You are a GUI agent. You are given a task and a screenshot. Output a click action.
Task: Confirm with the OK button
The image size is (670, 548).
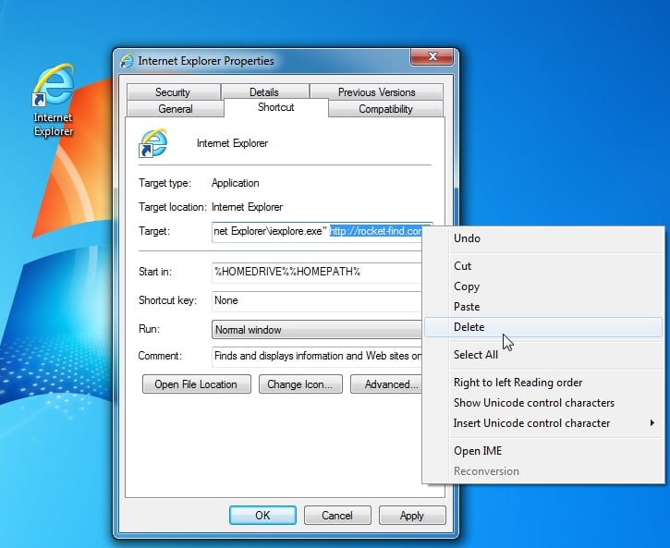[x=262, y=516]
